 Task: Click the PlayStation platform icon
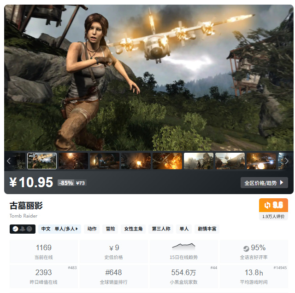tap(23, 229)
